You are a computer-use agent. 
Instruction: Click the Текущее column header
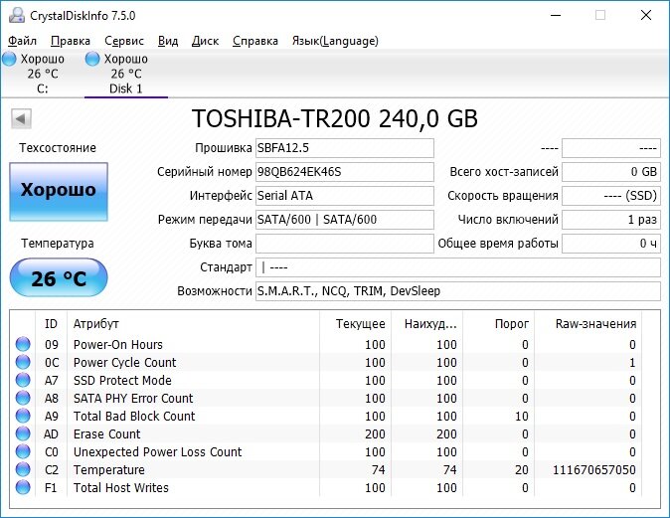tap(355, 324)
